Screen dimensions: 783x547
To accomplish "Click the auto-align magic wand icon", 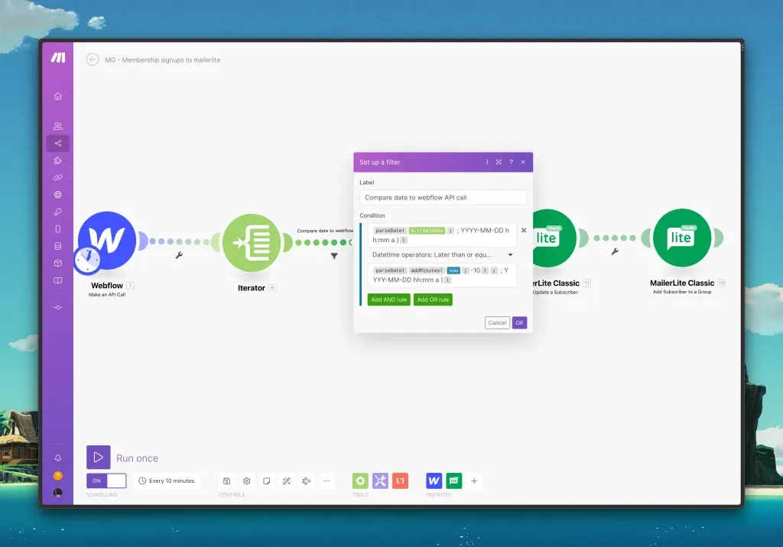I will [287, 481].
